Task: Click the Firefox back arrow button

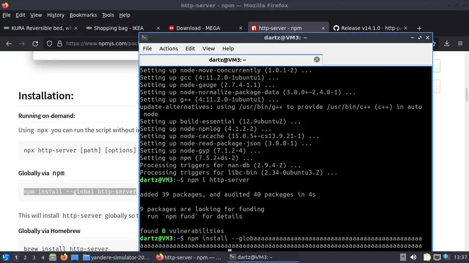Action: click(9, 43)
